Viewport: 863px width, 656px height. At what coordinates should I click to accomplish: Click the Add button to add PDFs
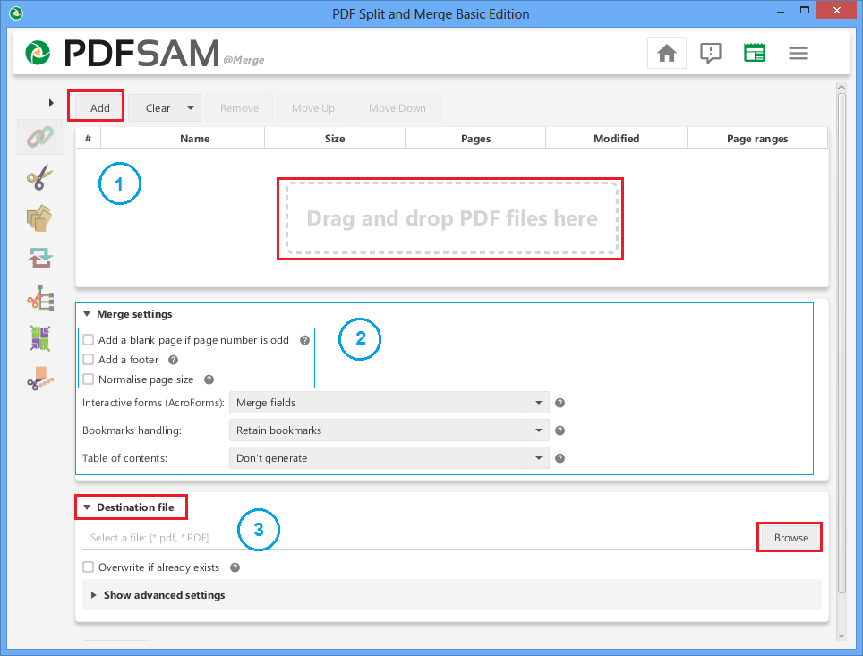point(95,107)
